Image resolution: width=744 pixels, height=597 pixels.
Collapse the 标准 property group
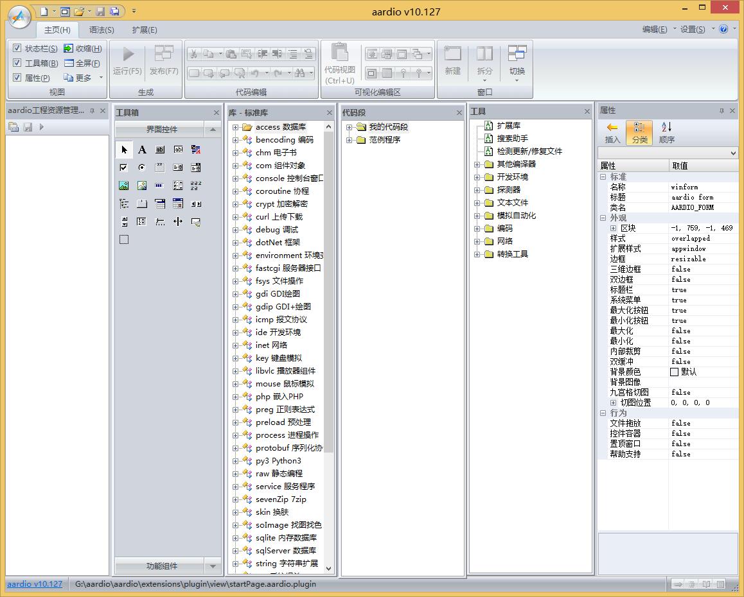coord(603,177)
